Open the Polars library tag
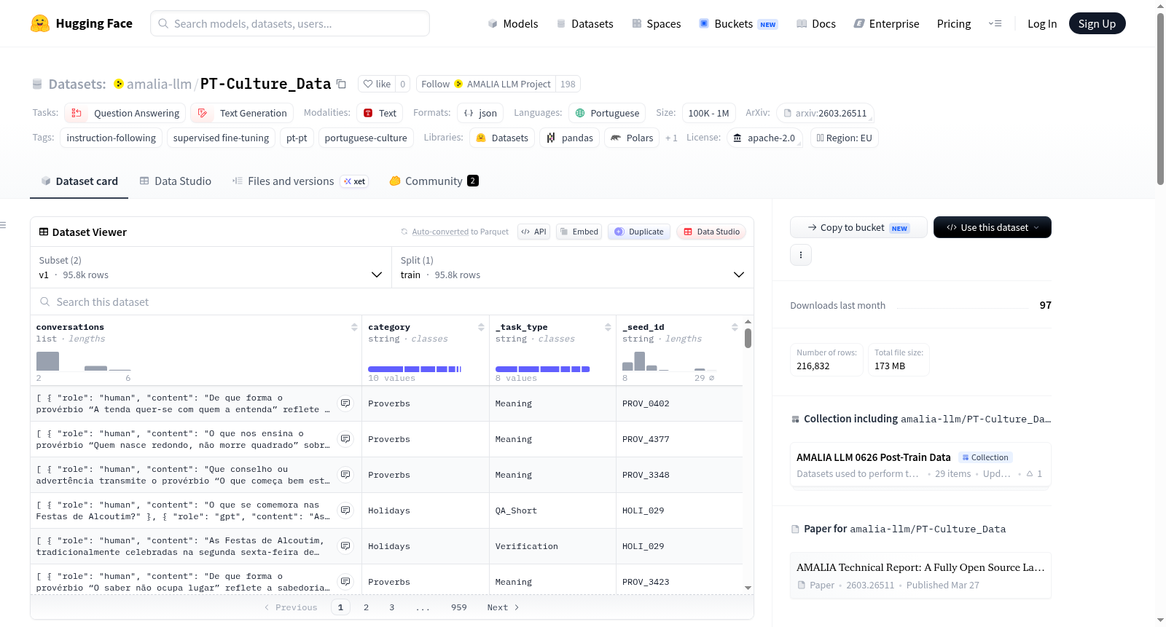Screen dimensions: 1166x627 632,138
